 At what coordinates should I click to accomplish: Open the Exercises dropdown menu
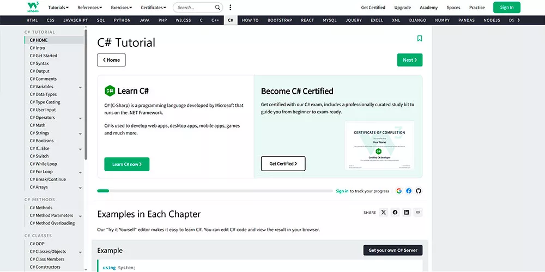tap(122, 7)
